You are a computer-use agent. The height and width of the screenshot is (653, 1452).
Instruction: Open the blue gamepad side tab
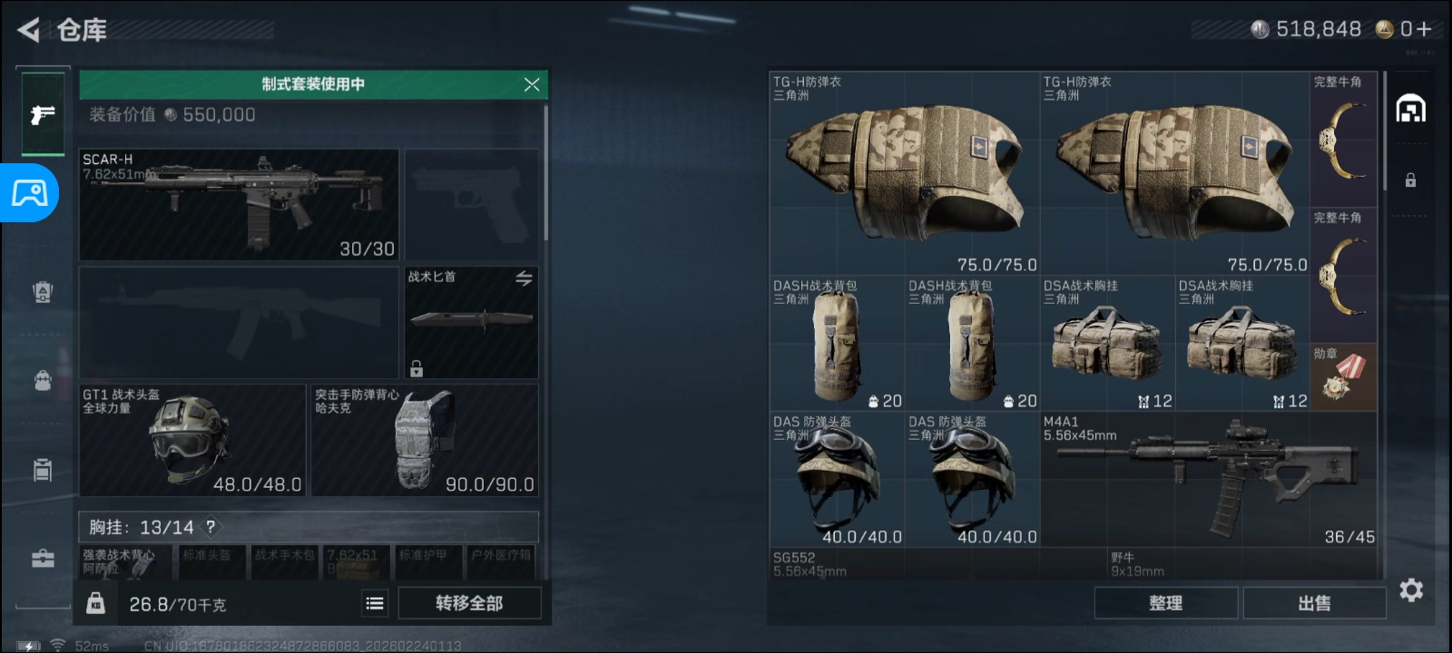[29, 192]
